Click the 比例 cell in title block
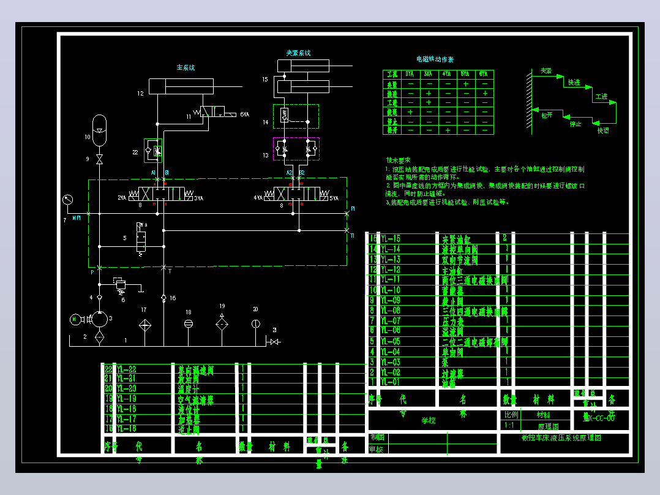Screen dimensions: 660x495 [x=511, y=415]
